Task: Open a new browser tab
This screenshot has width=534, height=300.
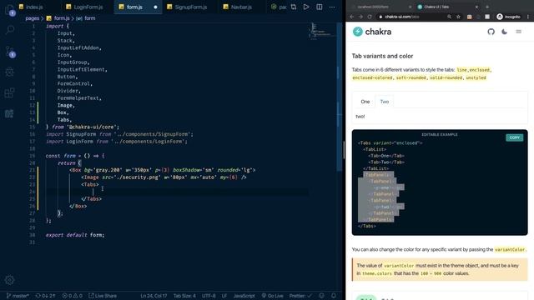Action: [487, 7]
